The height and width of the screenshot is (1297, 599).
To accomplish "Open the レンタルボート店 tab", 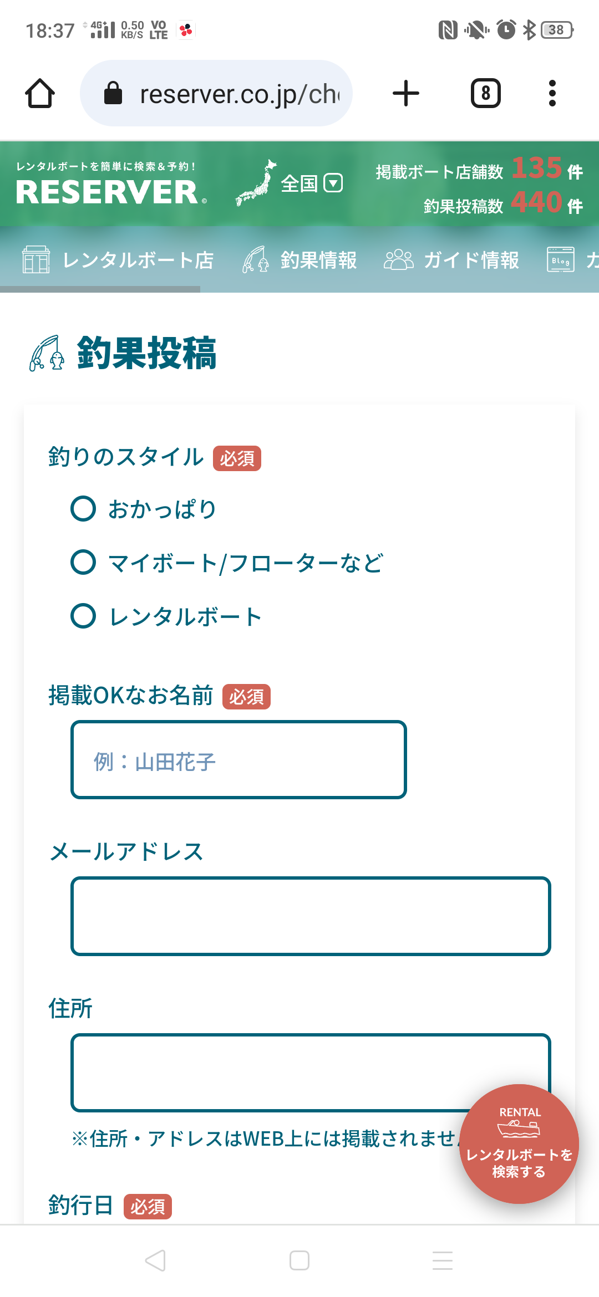I will [118, 259].
